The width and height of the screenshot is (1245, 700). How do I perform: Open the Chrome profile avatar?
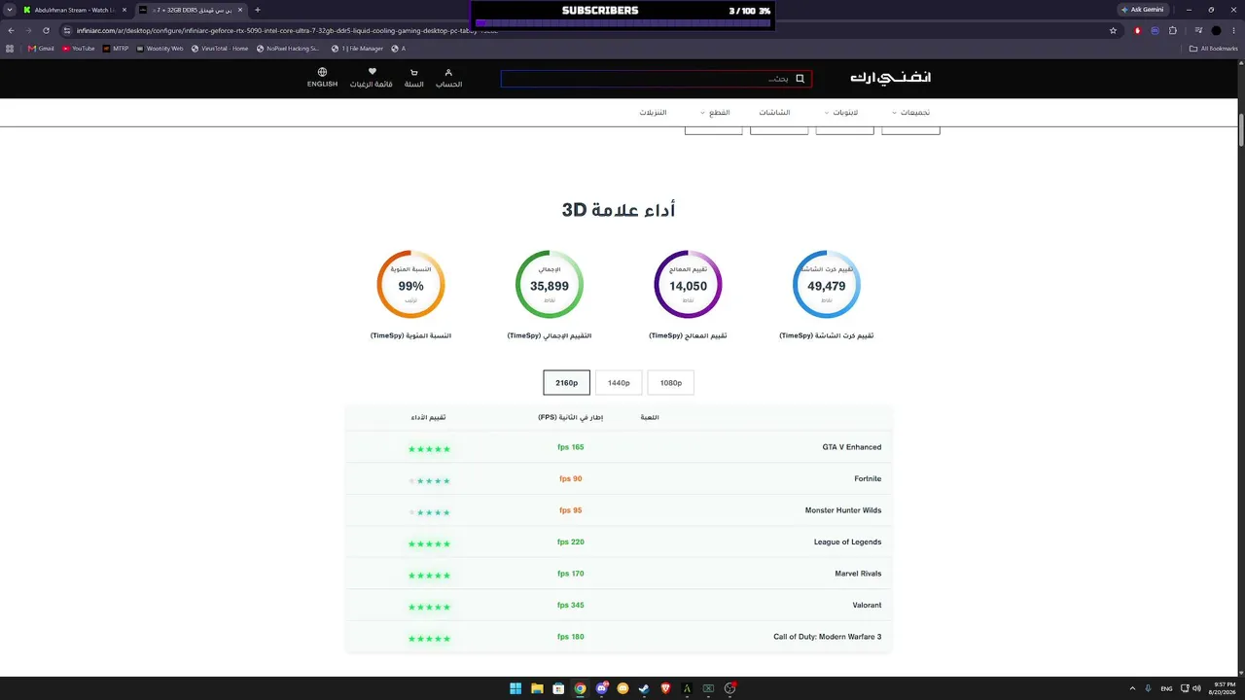tap(1216, 30)
